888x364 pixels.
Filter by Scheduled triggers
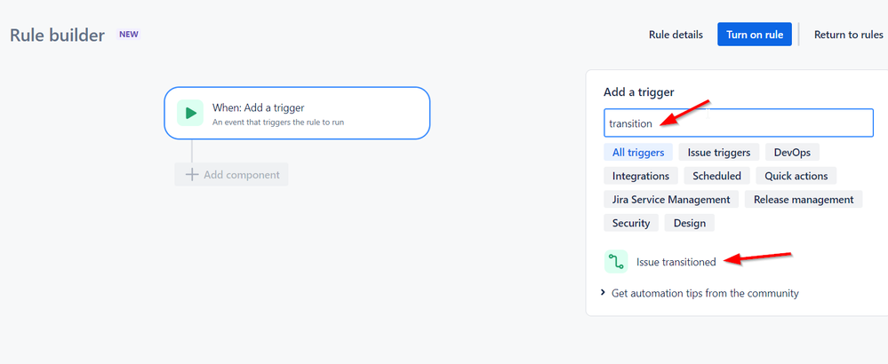tap(716, 176)
